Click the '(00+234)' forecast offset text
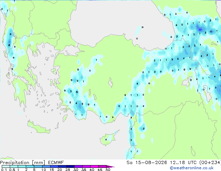Screen dimensions: 221x171 (210, 163)
